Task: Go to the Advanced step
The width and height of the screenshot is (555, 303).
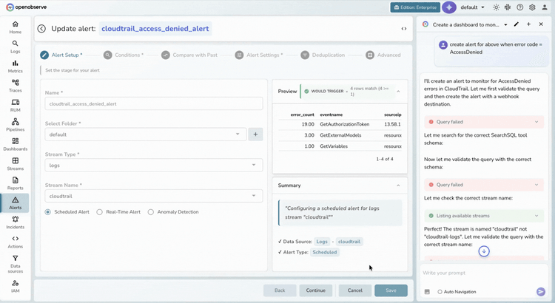Action: [383, 55]
